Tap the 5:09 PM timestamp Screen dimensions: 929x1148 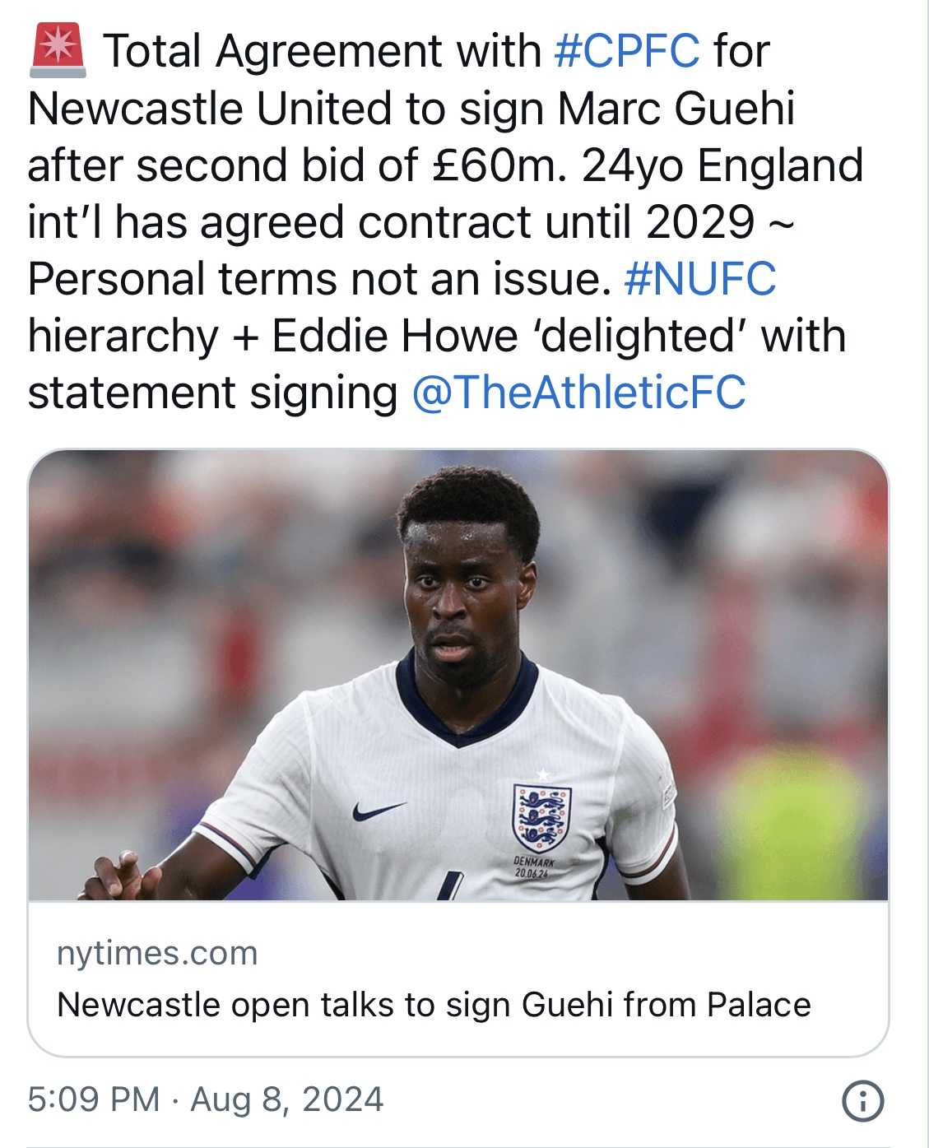coord(94,1099)
